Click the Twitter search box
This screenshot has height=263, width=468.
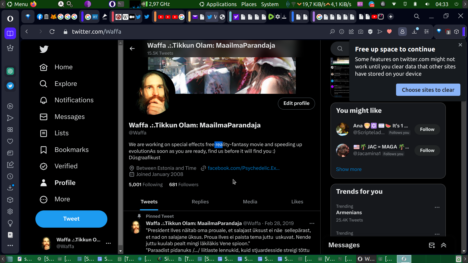click(340, 49)
